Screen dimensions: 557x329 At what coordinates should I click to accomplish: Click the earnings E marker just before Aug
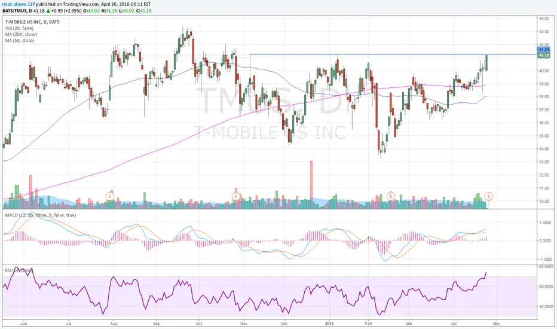click(110, 196)
